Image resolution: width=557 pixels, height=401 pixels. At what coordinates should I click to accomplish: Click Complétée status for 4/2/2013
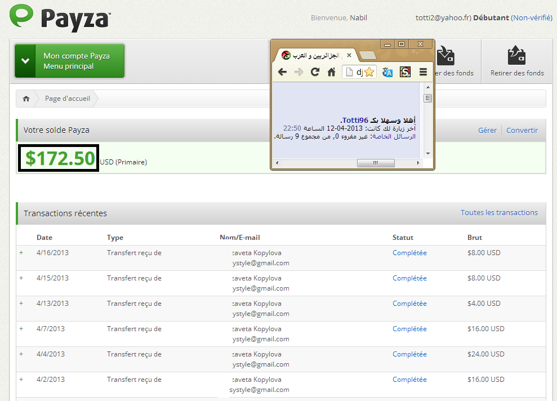point(409,380)
